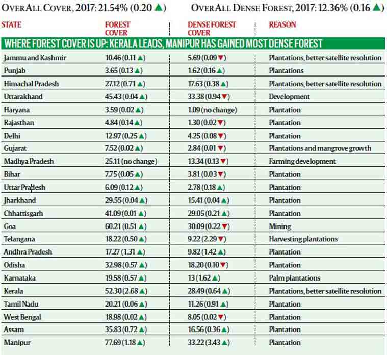The height and width of the screenshot is (355, 387).
Task: Click the green 'Where forest cover is up' banner
Action: pos(193,44)
